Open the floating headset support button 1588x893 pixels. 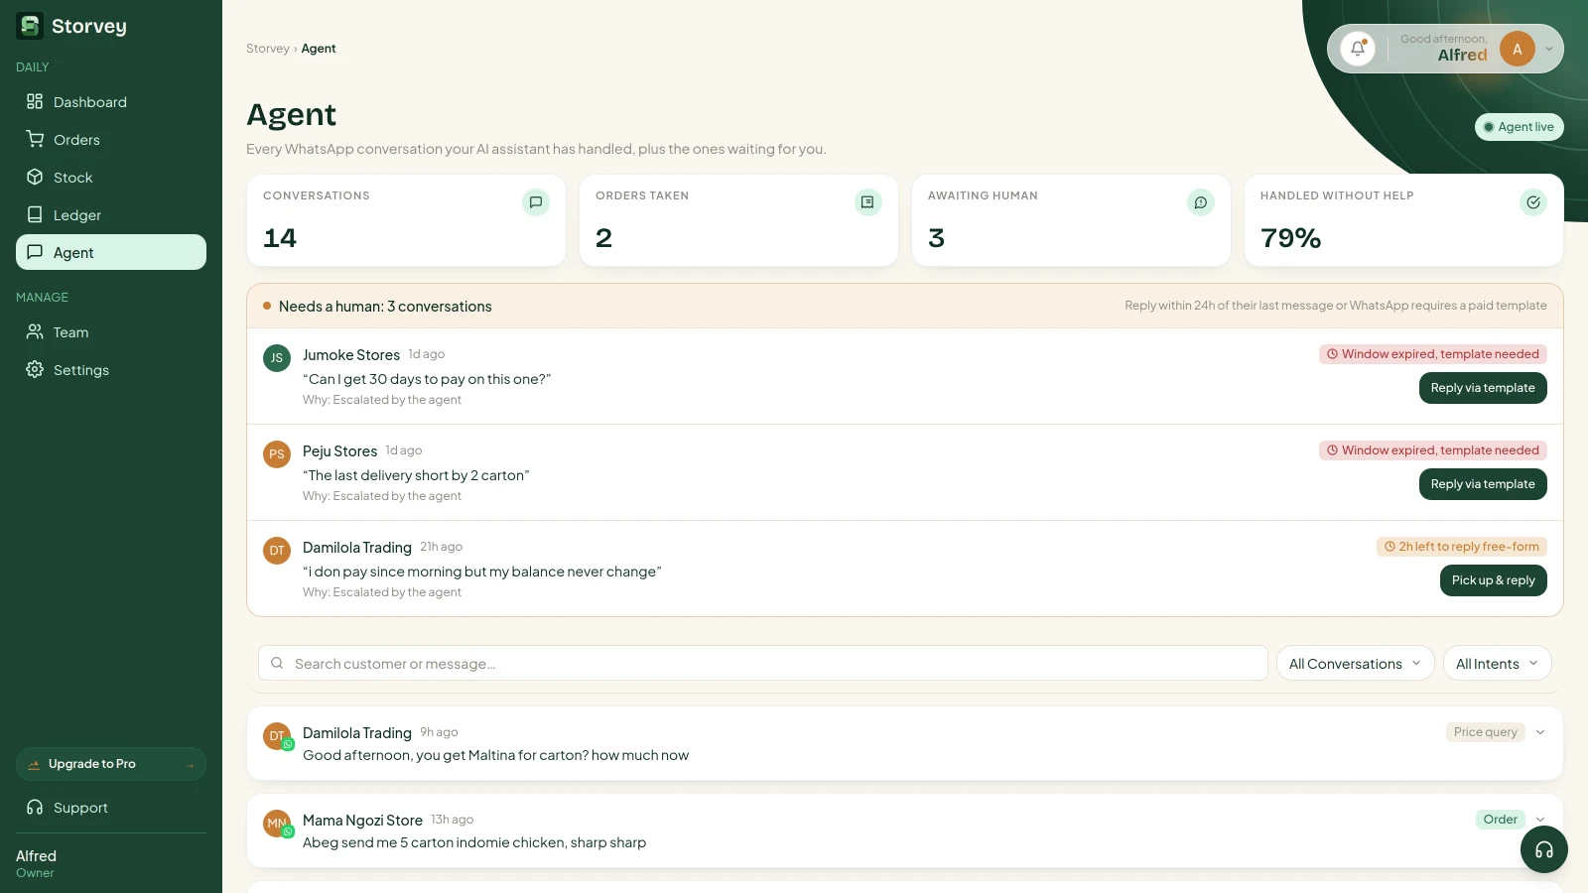coord(1544,849)
